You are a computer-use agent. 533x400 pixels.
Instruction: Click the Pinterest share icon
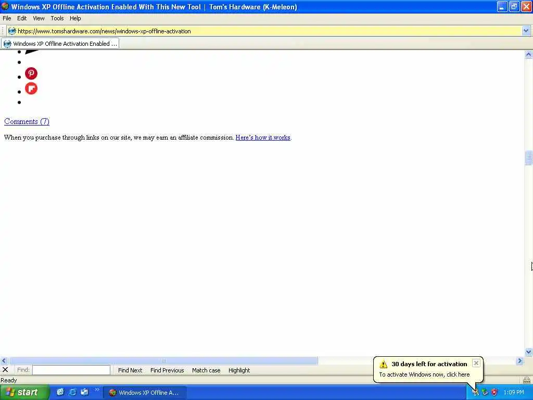click(x=31, y=73)
